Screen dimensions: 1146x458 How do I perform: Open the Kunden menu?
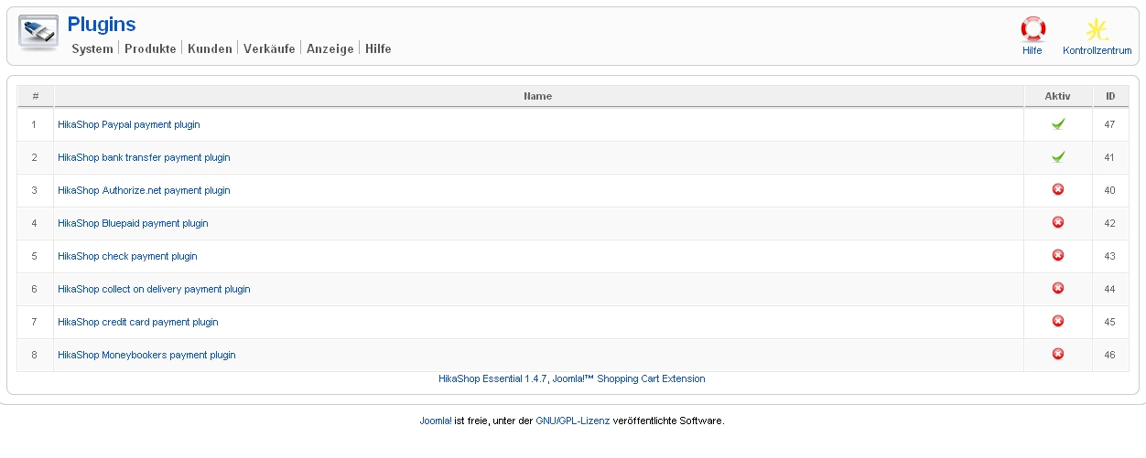point(210,49)
